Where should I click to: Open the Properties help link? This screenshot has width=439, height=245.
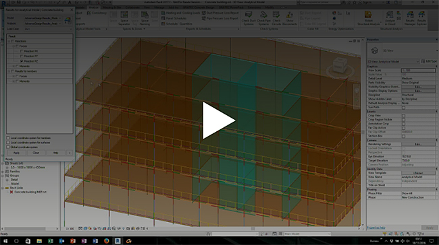376,228
